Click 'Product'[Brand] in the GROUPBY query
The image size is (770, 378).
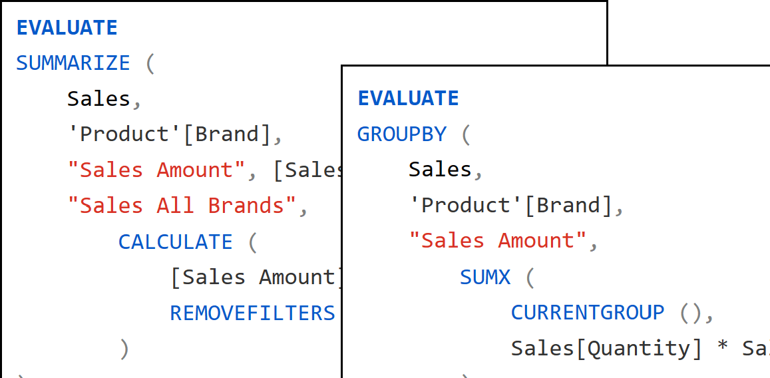510,206
